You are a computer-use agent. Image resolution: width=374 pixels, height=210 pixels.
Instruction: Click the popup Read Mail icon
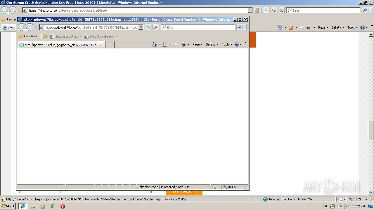pos(176,44)
